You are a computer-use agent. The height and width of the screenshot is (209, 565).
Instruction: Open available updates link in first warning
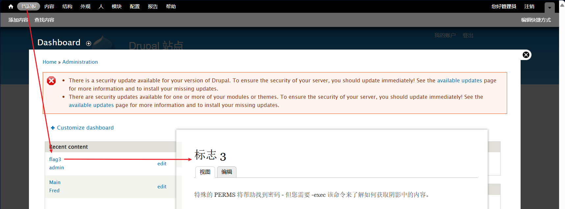coord(459,81)
